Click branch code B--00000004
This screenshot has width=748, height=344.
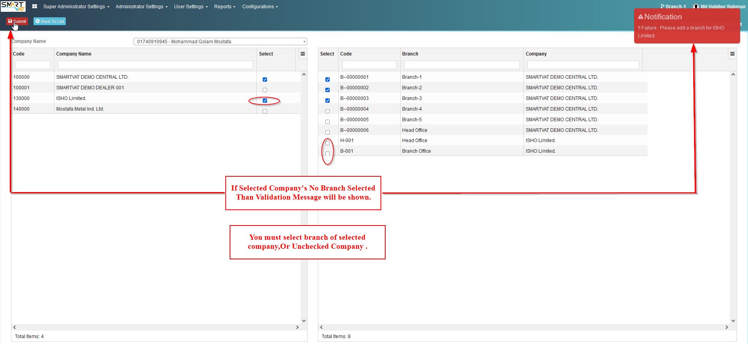[x=355, y=109]
